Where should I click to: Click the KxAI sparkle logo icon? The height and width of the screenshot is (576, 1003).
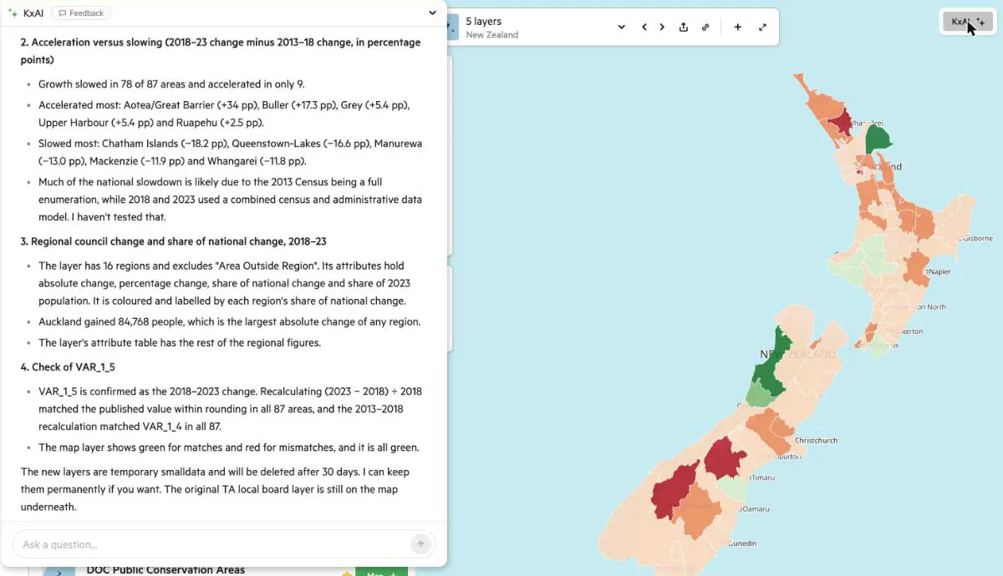tap(13, 13)
